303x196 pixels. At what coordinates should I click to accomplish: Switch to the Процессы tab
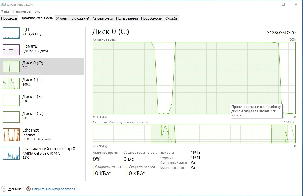coord(9,18)
